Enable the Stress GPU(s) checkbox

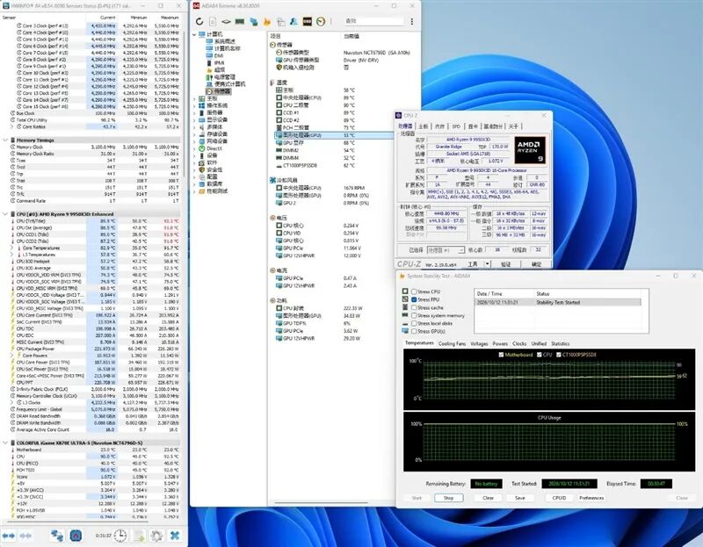(x=414, y=331)
